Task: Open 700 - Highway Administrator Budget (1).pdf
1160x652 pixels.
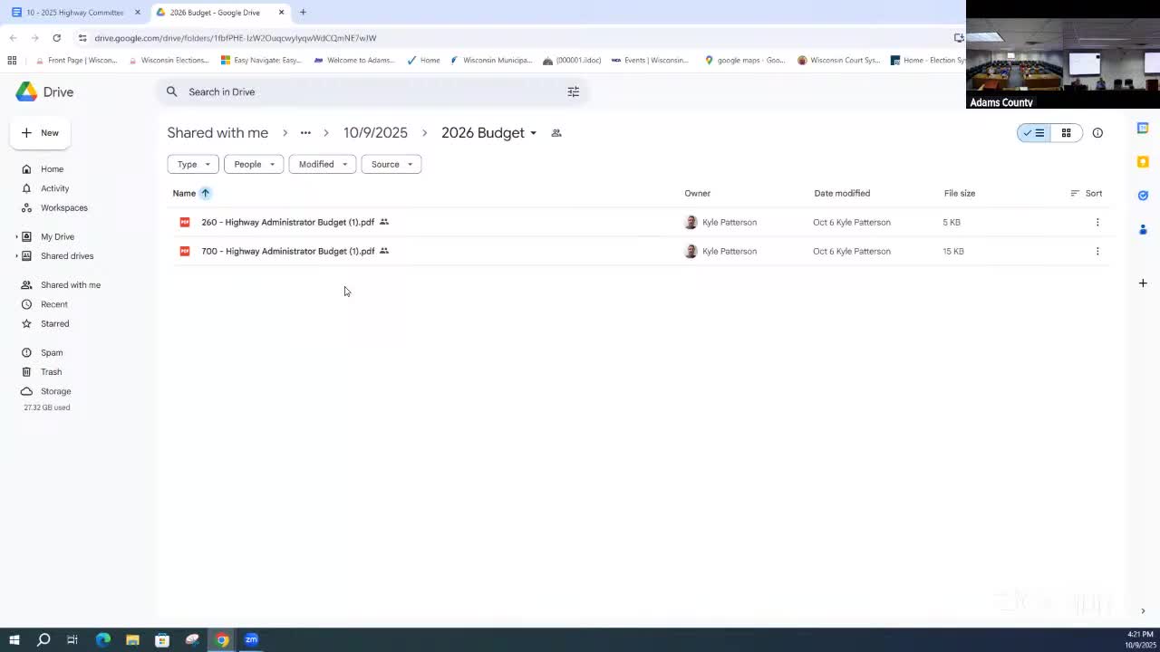Action: tap(287, 251)
